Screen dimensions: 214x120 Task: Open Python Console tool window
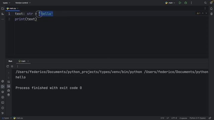pos(3,81)
